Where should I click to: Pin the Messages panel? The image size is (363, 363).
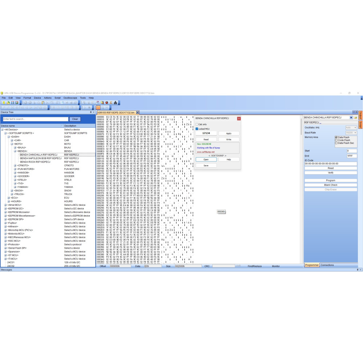coord(358,270)
